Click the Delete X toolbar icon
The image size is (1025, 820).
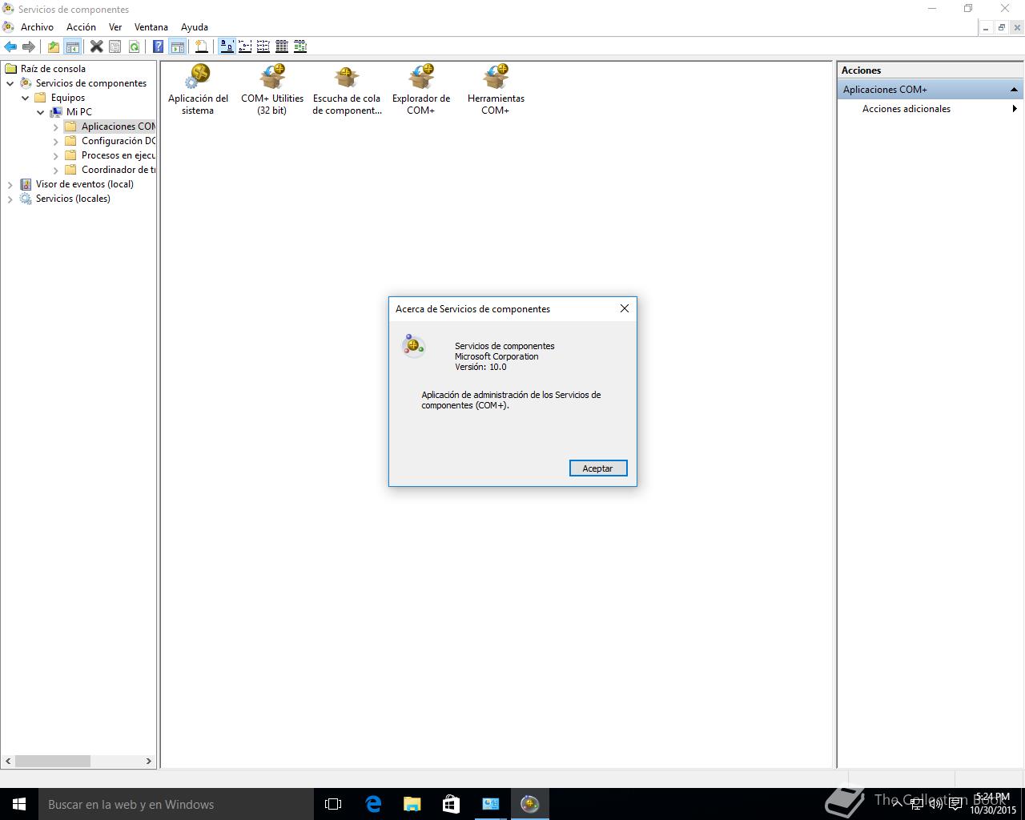click(x=96, y=46)
